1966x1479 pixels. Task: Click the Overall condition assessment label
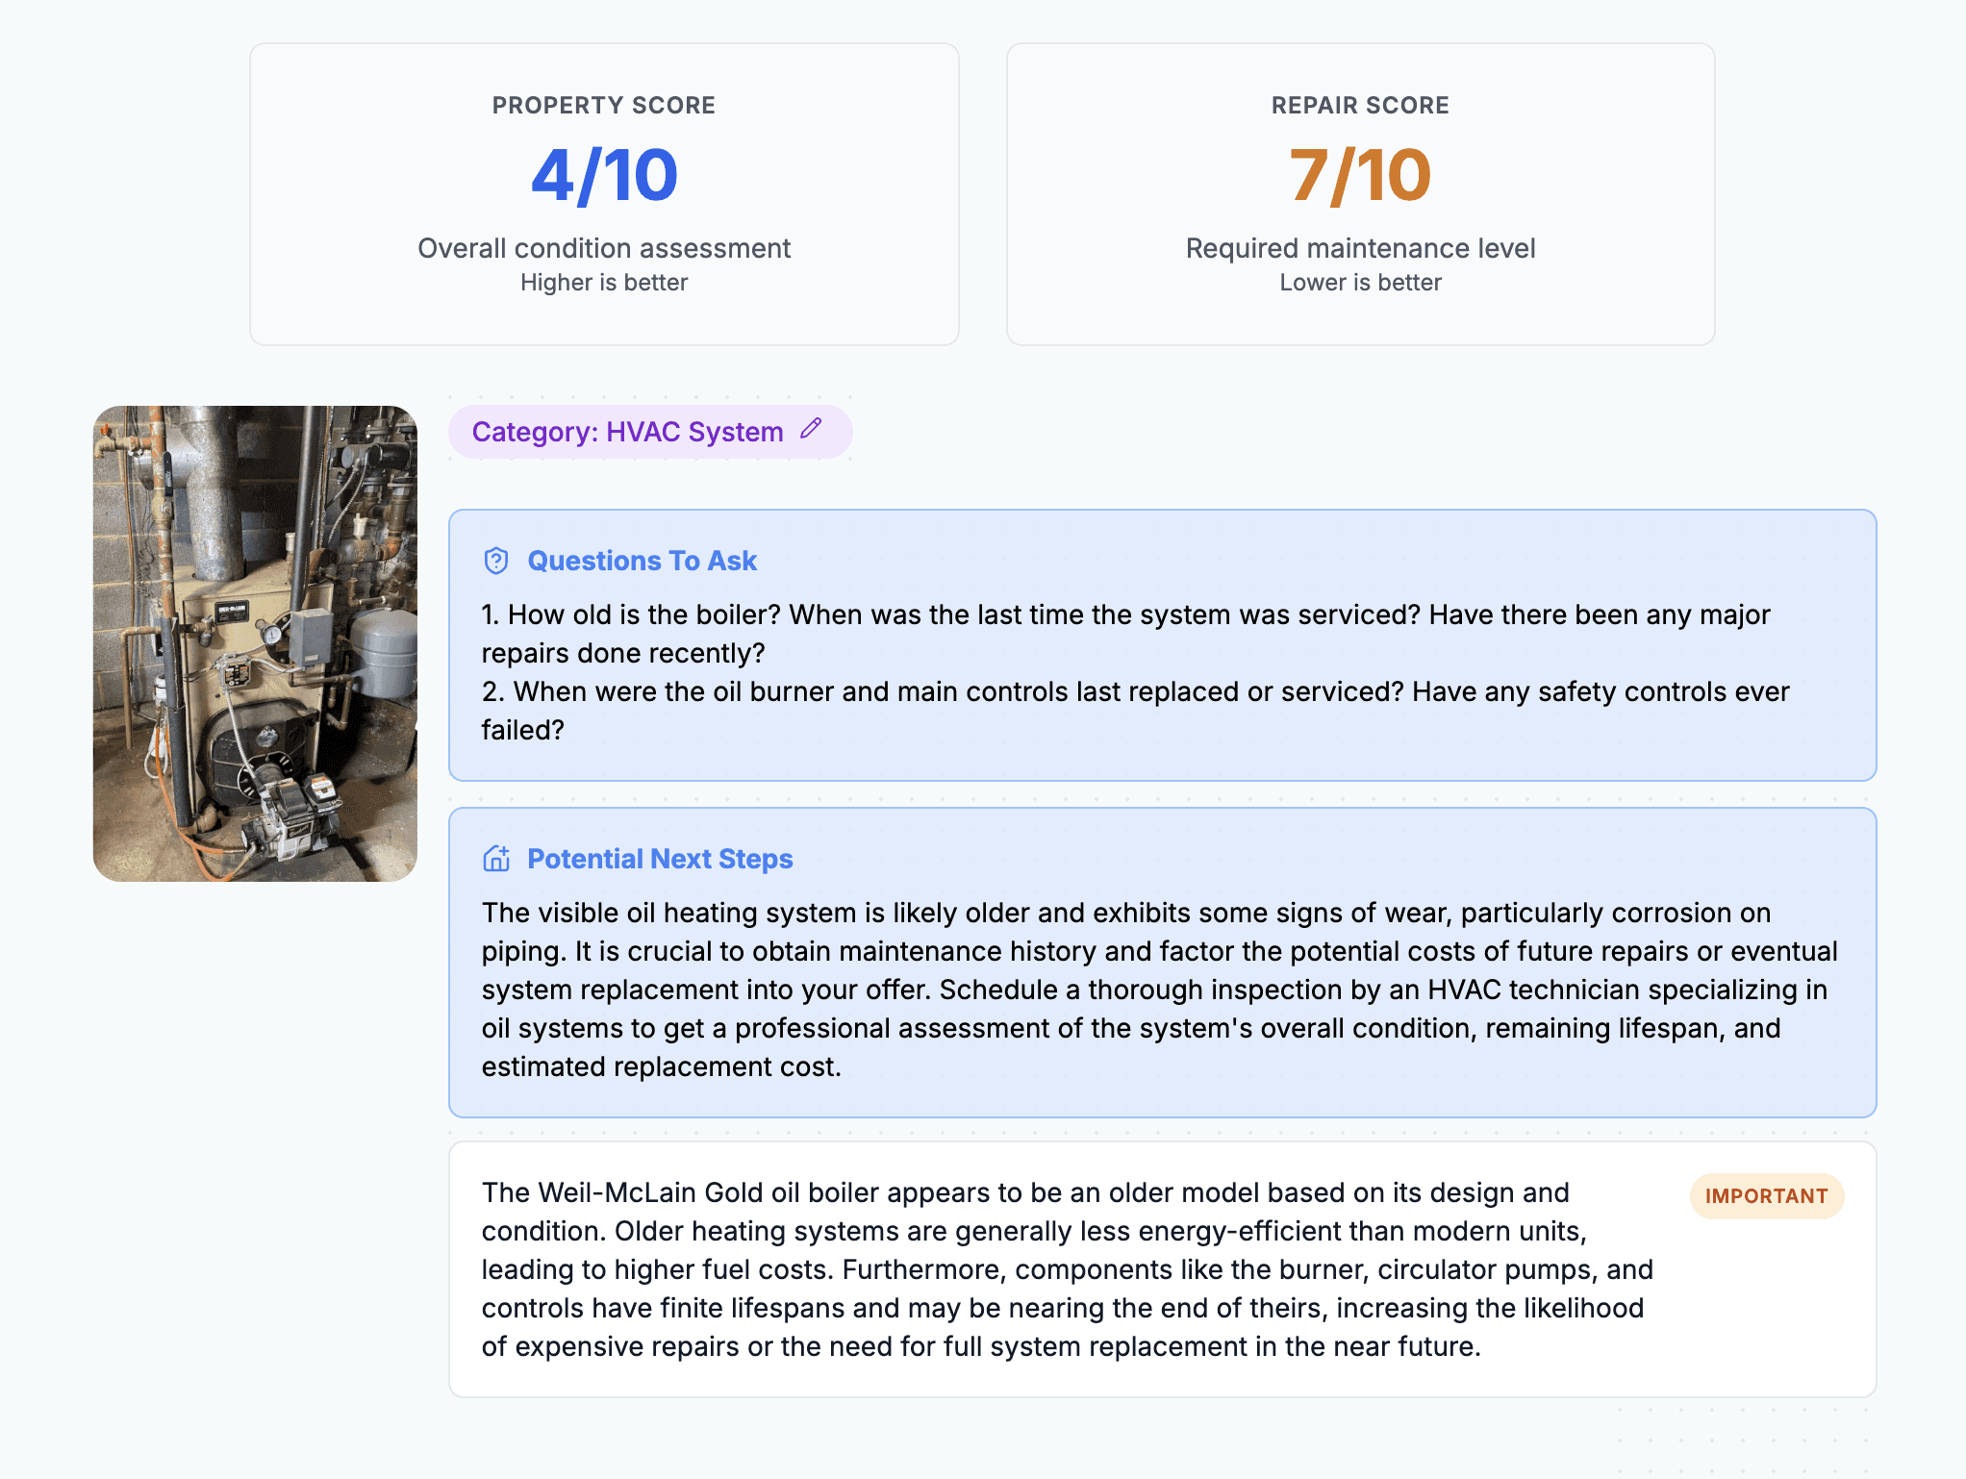click(x=604, y=247)
